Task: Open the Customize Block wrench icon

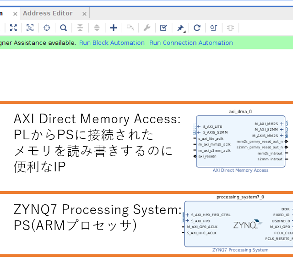Action: pyautogui.click(x=147, y=28)
